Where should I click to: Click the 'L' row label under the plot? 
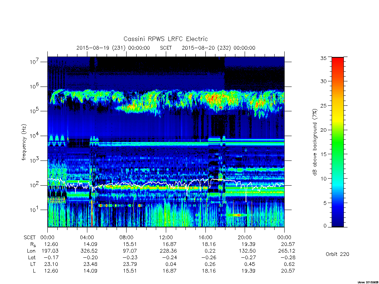(34, 271)
